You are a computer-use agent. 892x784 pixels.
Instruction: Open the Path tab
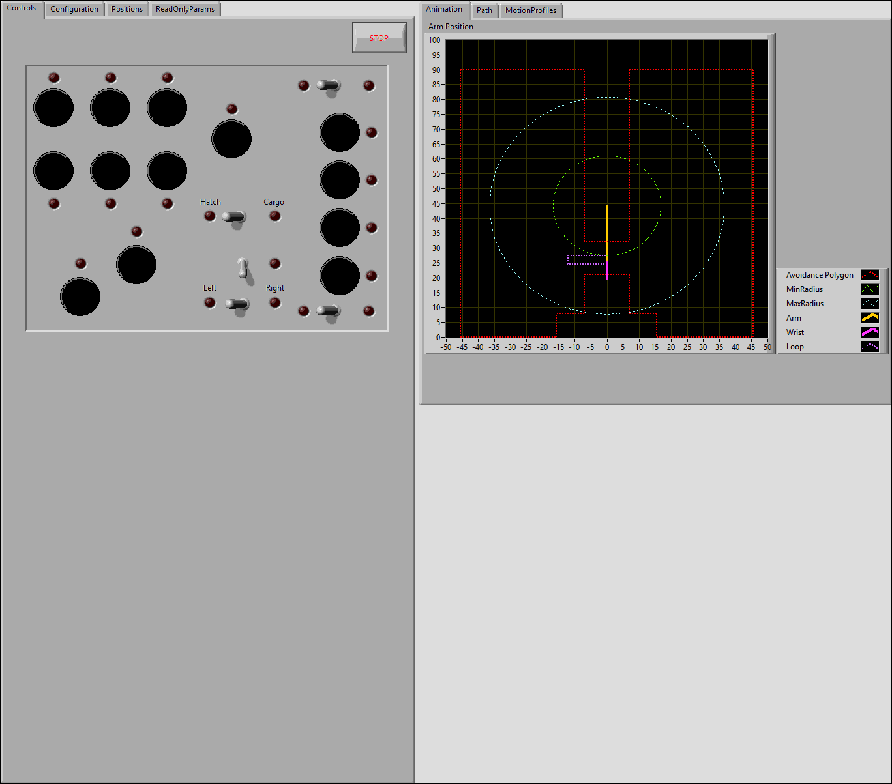pos(484,10)
